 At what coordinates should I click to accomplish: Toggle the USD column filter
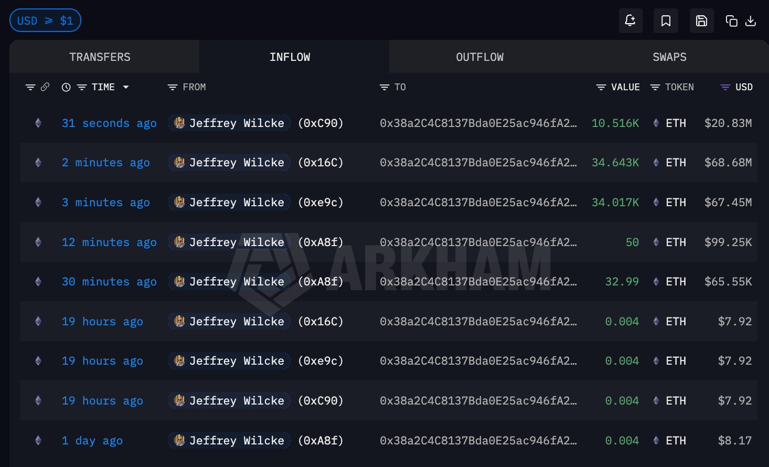(725, 87)
